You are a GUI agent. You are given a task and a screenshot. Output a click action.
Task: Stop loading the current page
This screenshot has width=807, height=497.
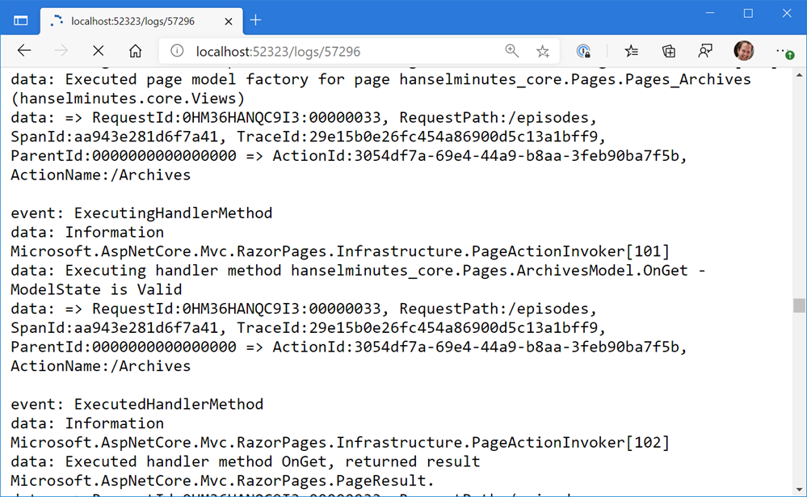tap(98, 50)
